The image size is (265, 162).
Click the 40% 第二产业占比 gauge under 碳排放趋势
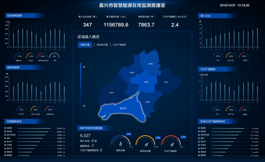click(35, 110)
